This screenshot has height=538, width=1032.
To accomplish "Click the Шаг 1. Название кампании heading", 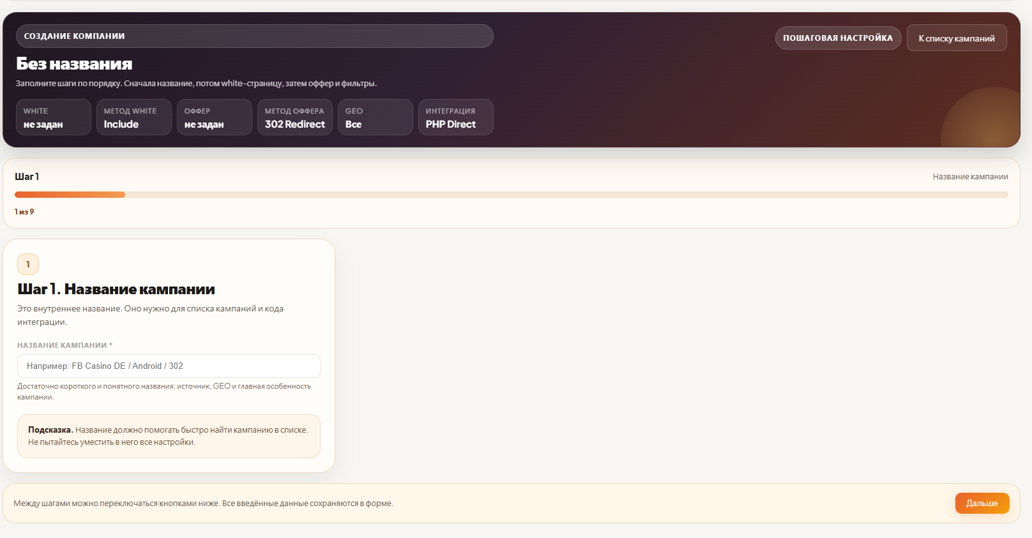I will click(116, 289).
